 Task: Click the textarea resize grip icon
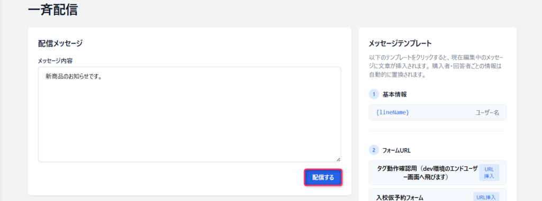(x=338, y=159)
